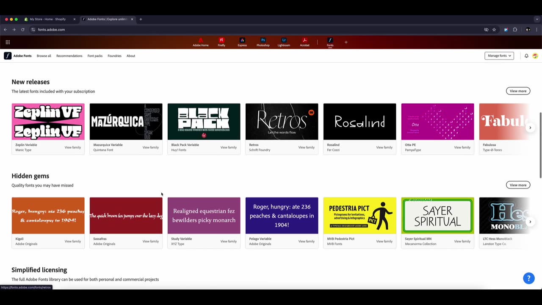Open the browser extensions puzzle menu
The height and width of the screenshot is (305, 542).
click(515, 30)
